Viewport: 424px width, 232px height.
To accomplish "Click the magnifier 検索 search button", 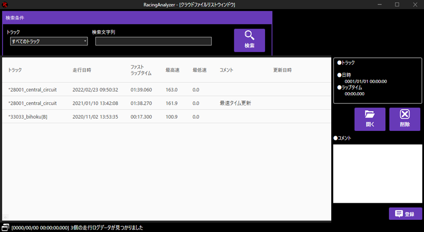I will [x=249, y=40].
